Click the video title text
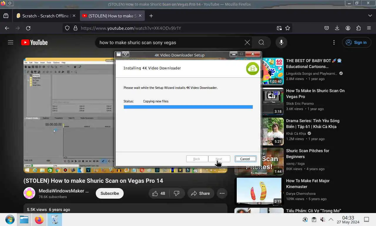 tap(93, 181)
